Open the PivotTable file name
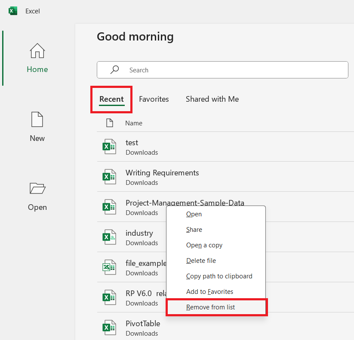Screen dimensions: 354x340 [143, 324]
